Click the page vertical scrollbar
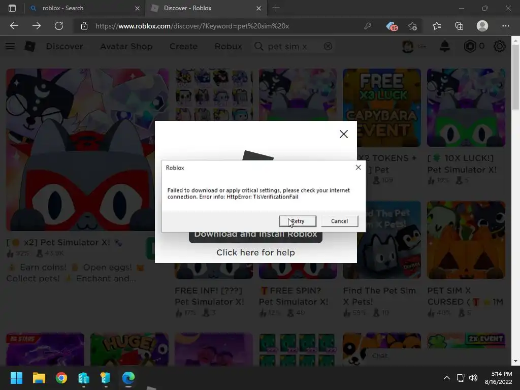Screen dimensions: 520x390 (515, 77)
